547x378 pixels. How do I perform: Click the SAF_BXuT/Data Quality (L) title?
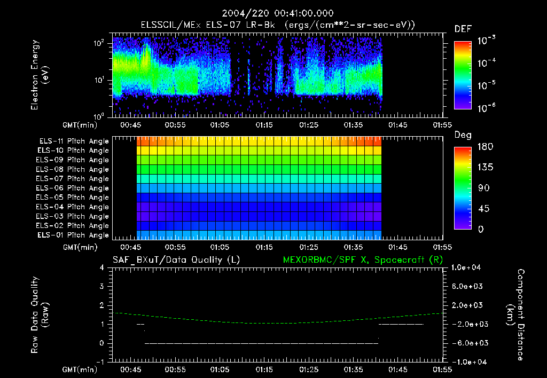click(x=176, y=260)
